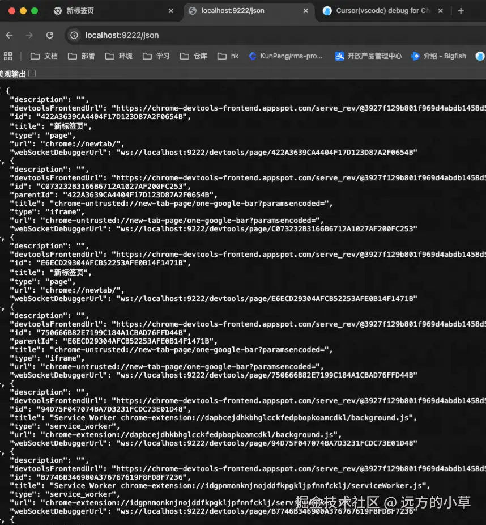Screen dimensions: 486x525
Task: Click the id "B7746B346900A376767619F8FD8F7236" line
Action: 100,477
